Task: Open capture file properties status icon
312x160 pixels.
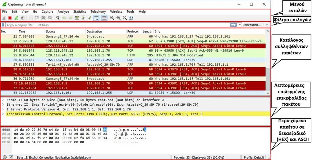Action: point(11,158)
